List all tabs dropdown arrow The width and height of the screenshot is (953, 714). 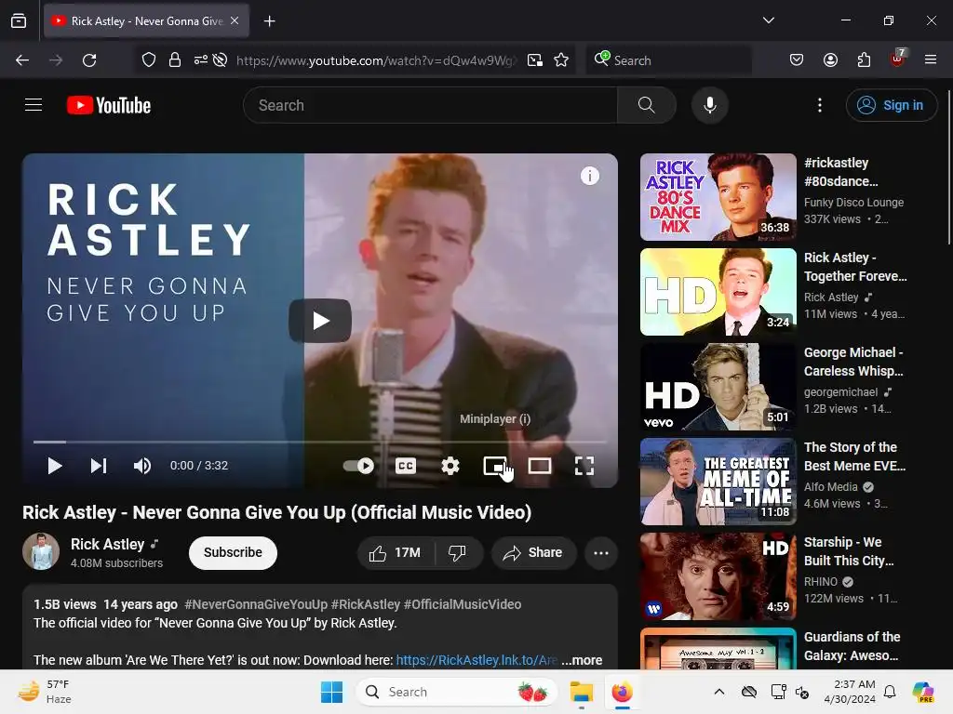click(769, 20)
